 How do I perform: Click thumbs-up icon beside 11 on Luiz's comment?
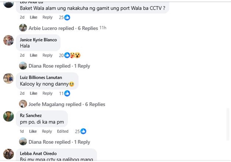pos(67,94)
